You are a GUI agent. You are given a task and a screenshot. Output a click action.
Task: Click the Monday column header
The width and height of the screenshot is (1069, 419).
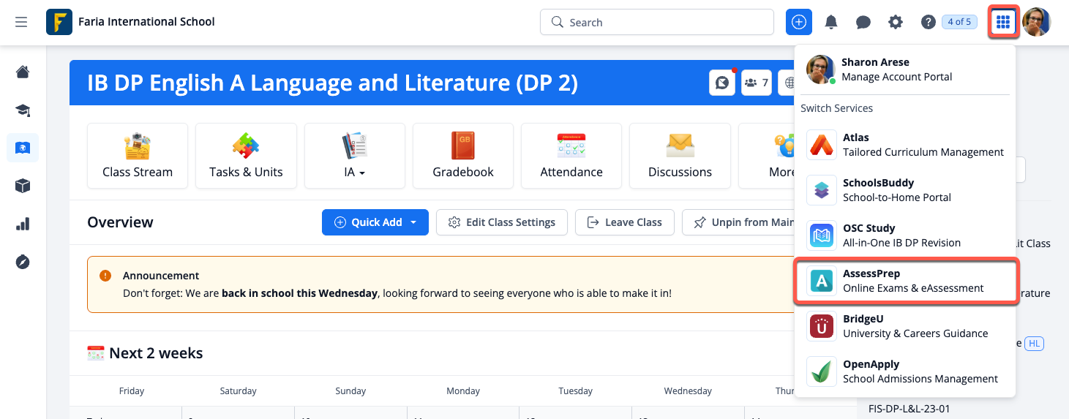(x=463, y=391)
